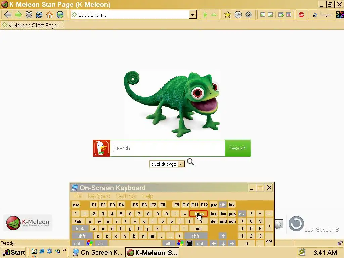The height and width of the screenshot is (258, 344).
Task: Toggle the lock (caps lock) key
Action: pyautogui.click(x=80, y=228)
